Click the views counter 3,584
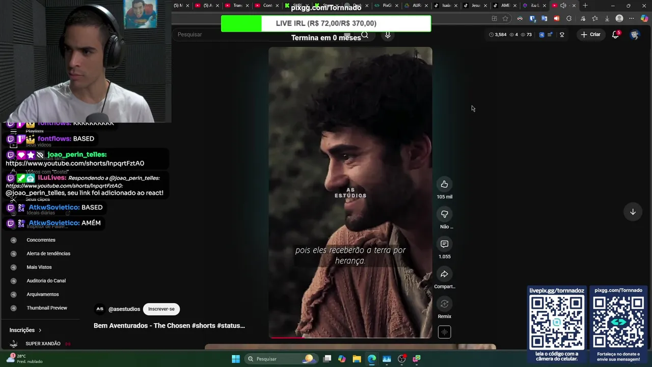This screenshot has height=367, width=652. tap(498, 35)
